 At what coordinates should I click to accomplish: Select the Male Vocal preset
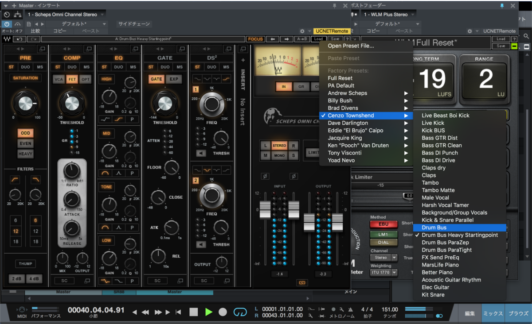459,197
